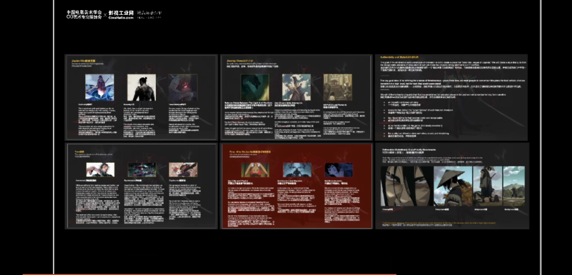Open the bottom-right samurai benchmarks slide
The image size is (572, 275).
451,185
